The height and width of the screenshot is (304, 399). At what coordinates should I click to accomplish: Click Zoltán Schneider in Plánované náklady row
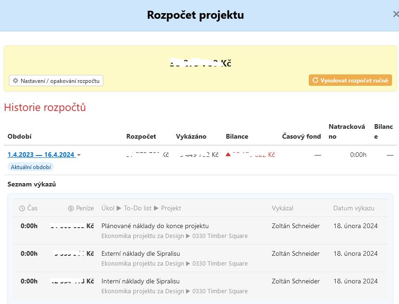(296, 226)
